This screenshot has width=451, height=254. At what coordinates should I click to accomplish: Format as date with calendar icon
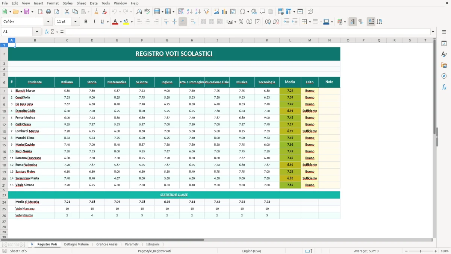[x=257, y=22]
